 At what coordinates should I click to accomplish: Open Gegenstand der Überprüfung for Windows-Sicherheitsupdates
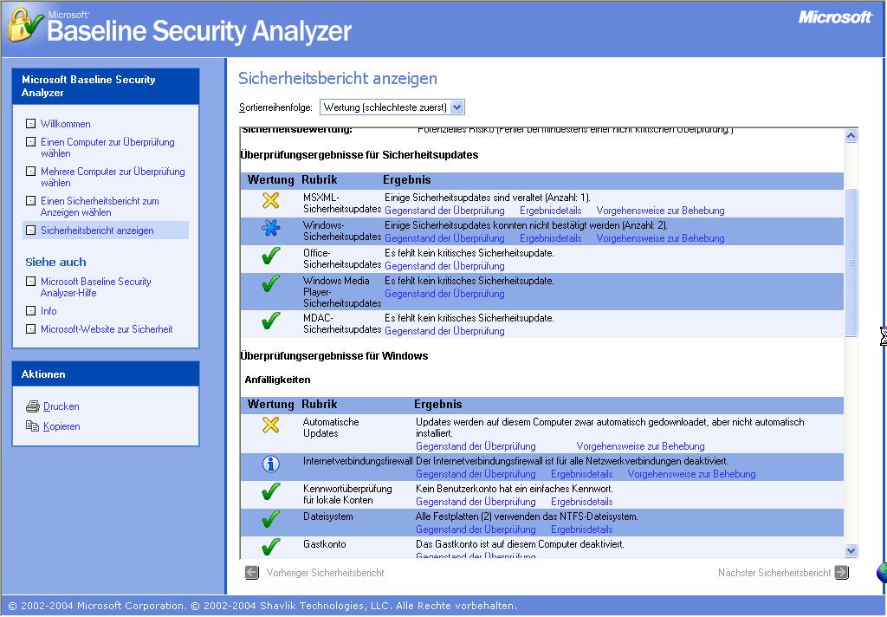[444, 238]
